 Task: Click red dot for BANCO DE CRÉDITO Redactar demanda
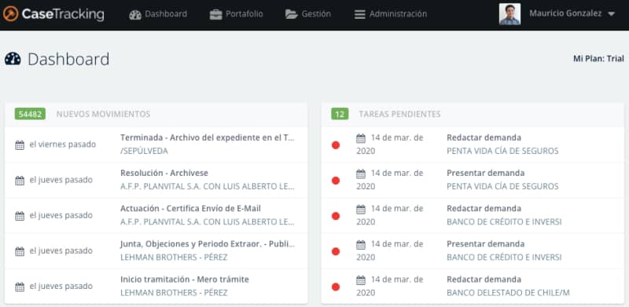pyautogui.click(x=336, y=216)
